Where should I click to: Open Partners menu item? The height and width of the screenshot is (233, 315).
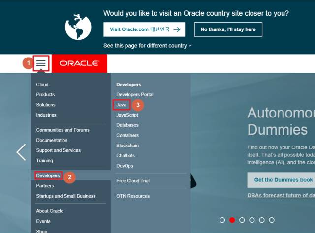[x=45, y=186]
